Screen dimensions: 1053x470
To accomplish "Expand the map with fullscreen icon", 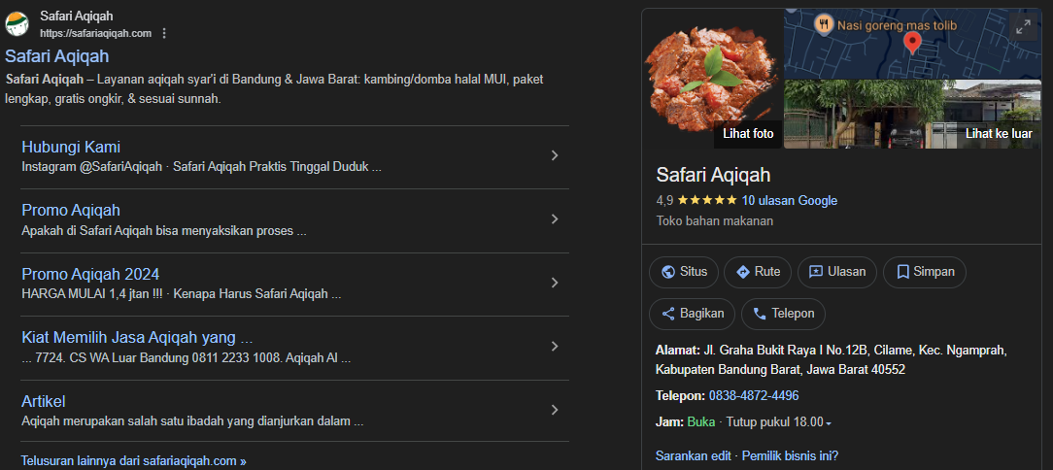I will coord(1022,27).
